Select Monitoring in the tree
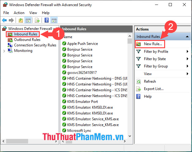The width and height of the screenshot is (192, 152). pos(23,51)
